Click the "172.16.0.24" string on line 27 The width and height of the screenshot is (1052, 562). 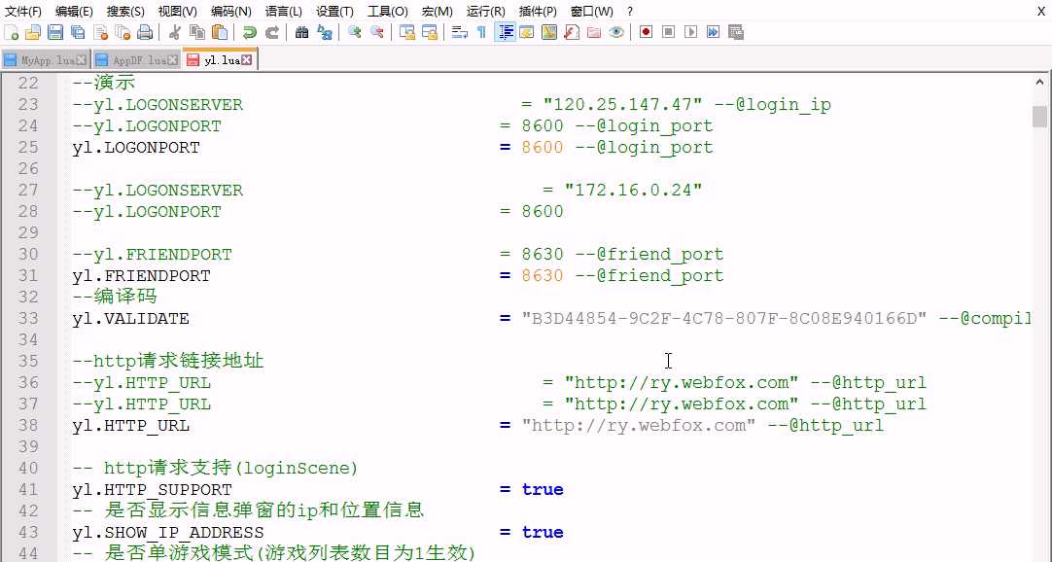(633, 190)
